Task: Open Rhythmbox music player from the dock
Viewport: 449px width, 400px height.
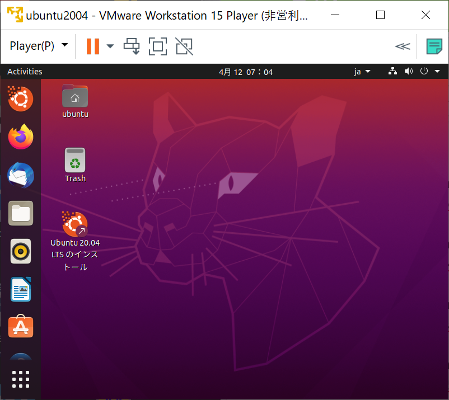Action: 21,251
